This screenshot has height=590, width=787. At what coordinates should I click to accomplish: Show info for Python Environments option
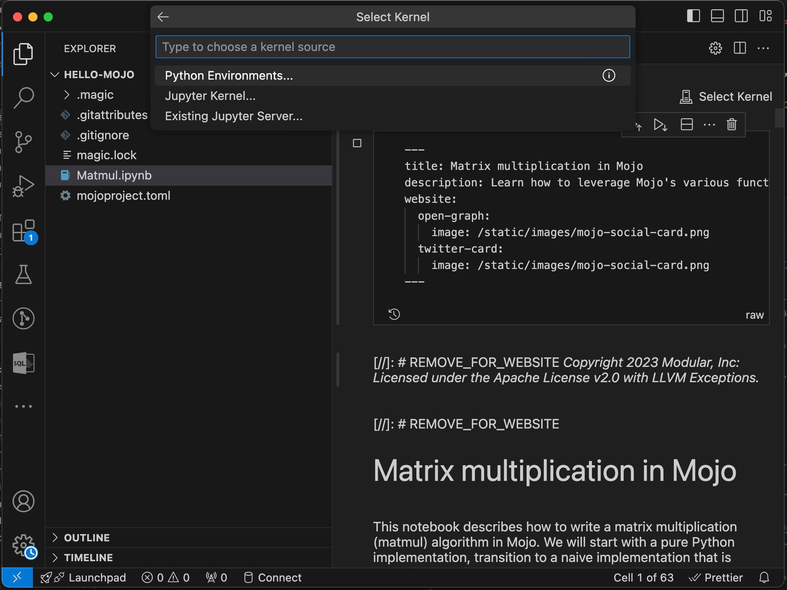pos(609,76)
